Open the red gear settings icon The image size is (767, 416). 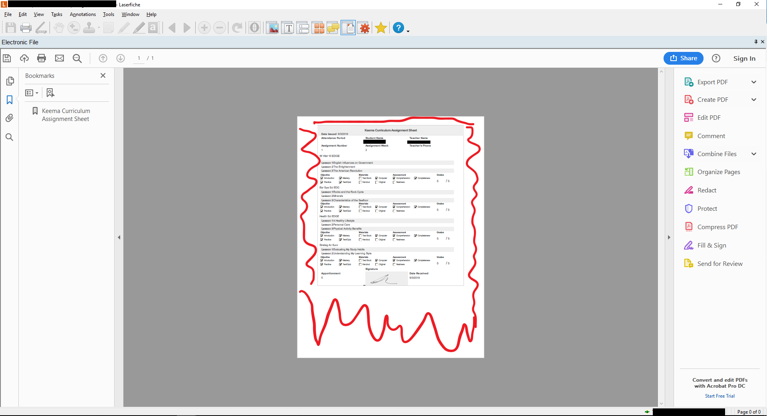coord(365,28)
